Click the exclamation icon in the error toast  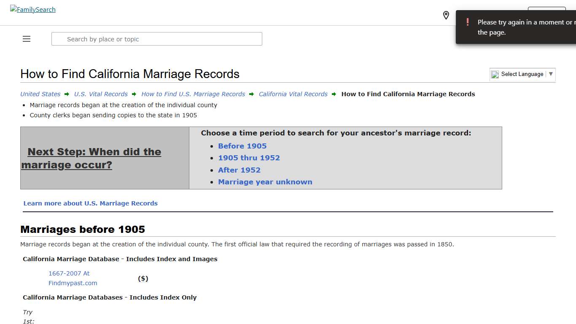tap(468, 22)
